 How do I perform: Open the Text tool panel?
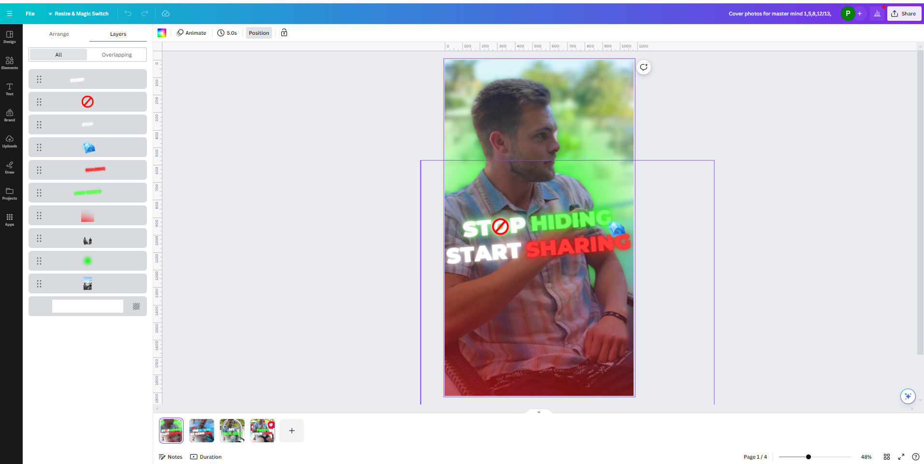[x=10, y=89]
